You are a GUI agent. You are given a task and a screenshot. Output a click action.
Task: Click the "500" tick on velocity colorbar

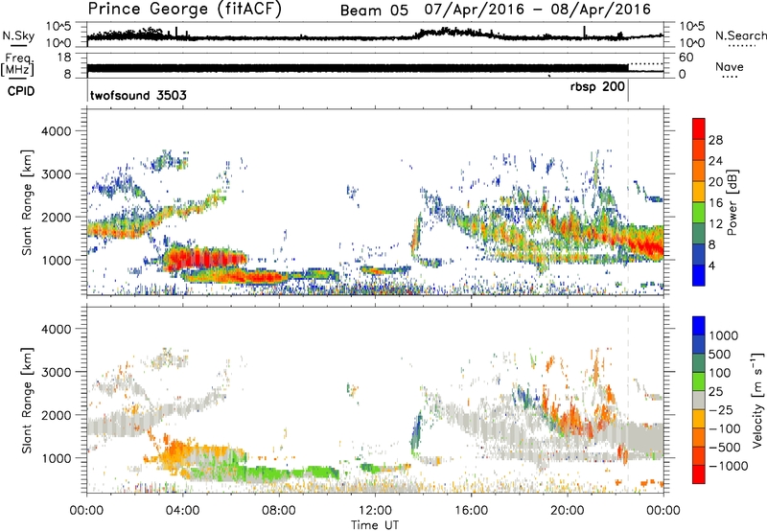pyautogui.click(x=720, y=355)
